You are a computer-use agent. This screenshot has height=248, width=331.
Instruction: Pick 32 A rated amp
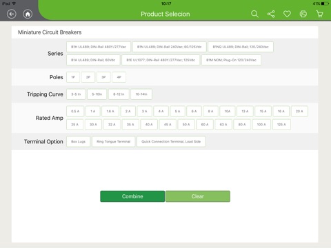coord(112,125)
